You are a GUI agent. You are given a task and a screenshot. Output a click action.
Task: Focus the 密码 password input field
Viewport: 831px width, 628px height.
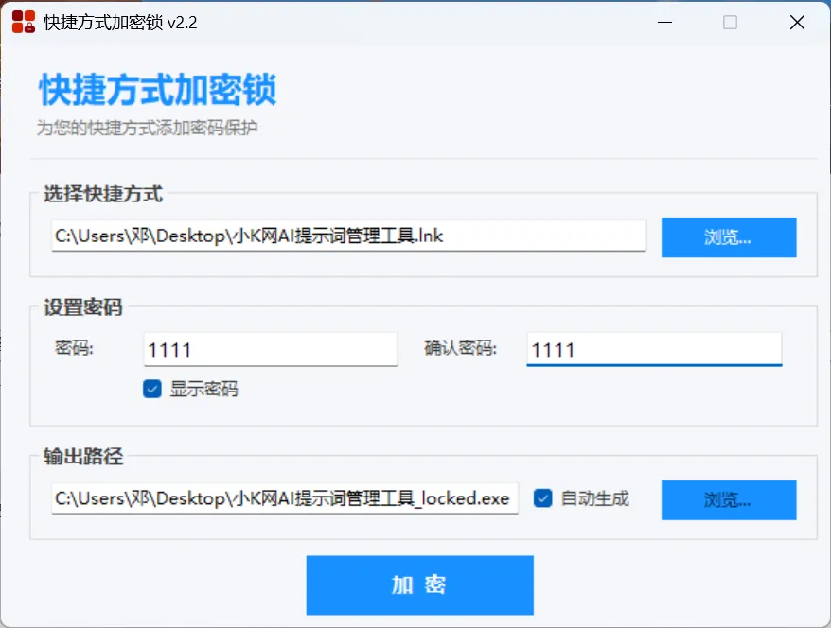(x=271, y=350)
